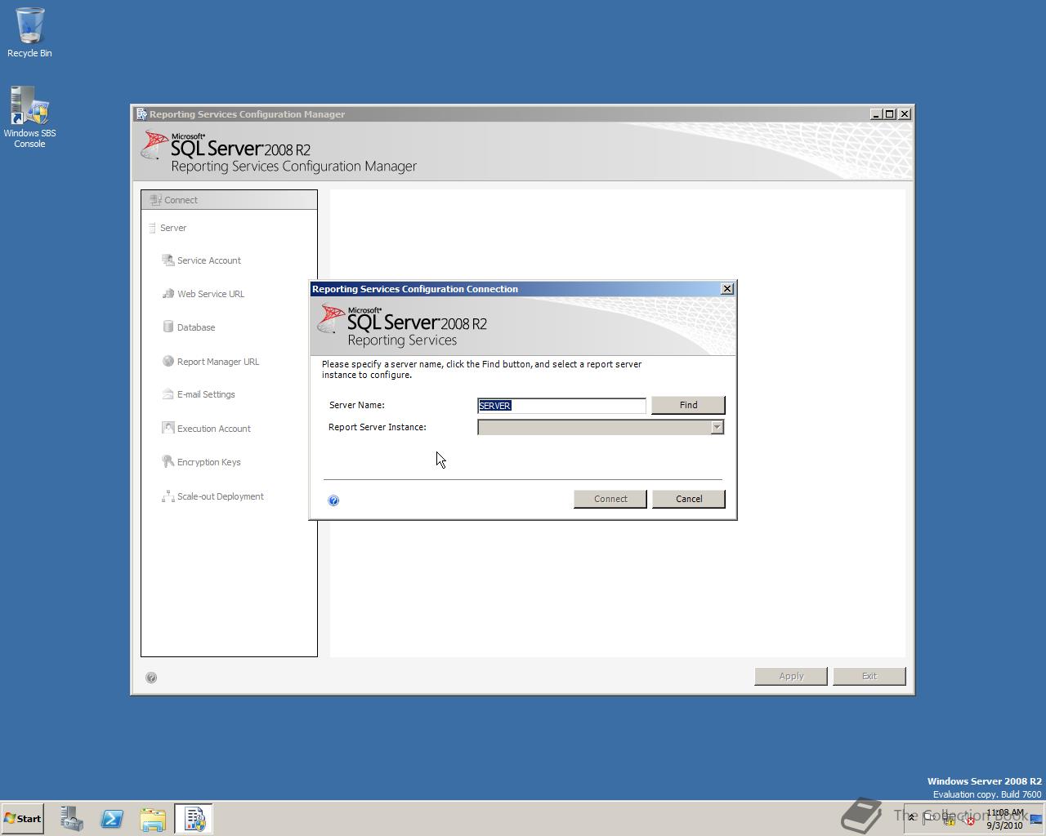Open the Report Manager URL page
Image resolution: width=1046 pixels, height=836 pixels.
[218, 362]
